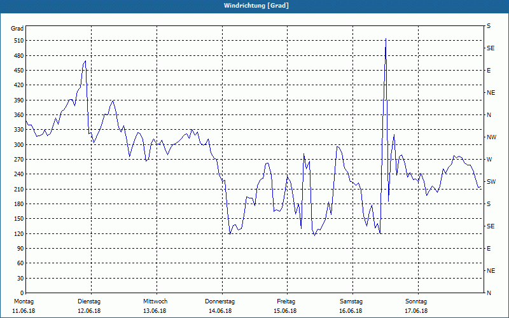This screenshot has width=509, height=318.
Task: Click the 270 value on the left axis
Action: tap(19, 160)
